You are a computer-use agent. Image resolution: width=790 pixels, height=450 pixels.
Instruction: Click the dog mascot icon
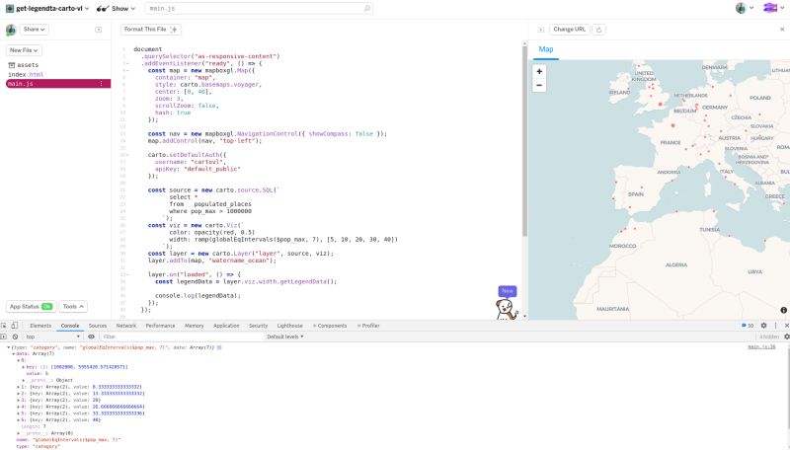507,310
